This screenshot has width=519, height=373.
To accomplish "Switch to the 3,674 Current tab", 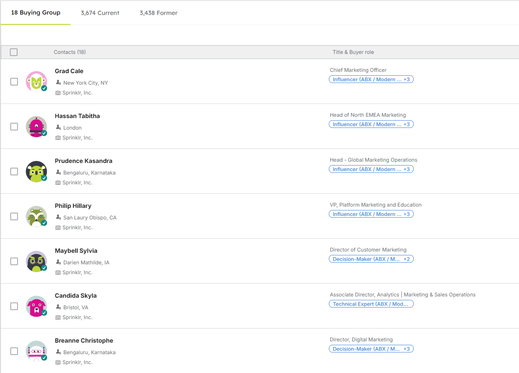I will click(100, 13).
